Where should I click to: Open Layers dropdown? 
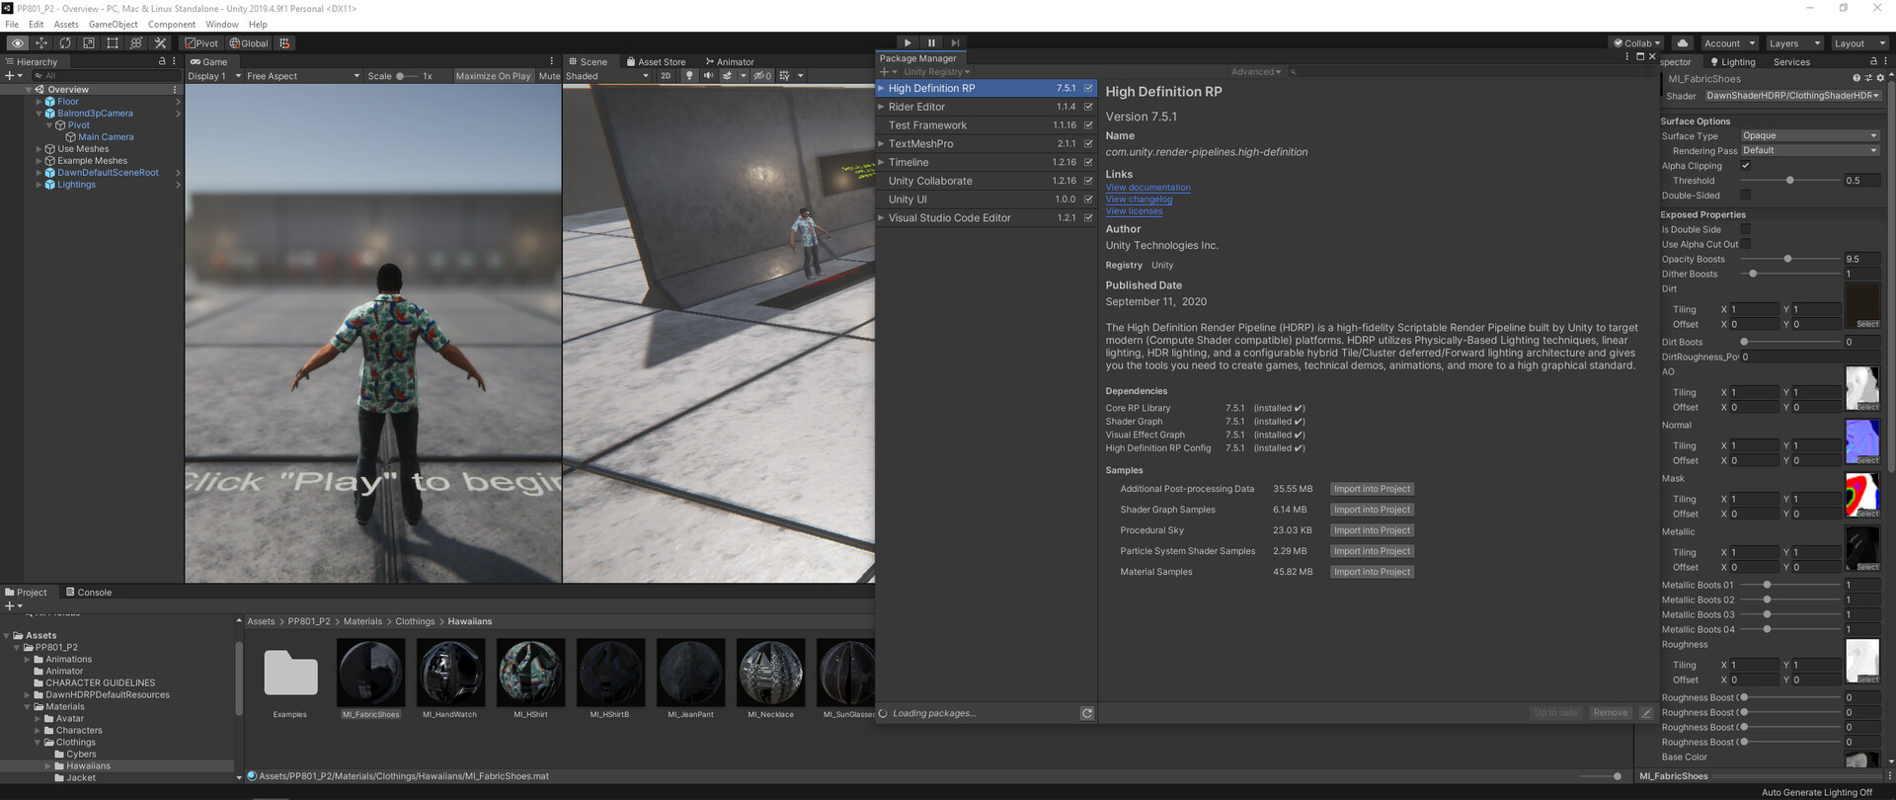click(1793, 43)
